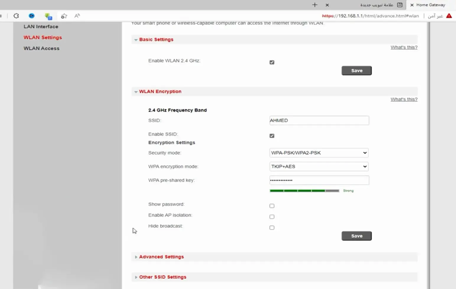The image size is (456, 289).
Task: Click the 'Enable SSID:' label
Action: [x=163, y=134]
